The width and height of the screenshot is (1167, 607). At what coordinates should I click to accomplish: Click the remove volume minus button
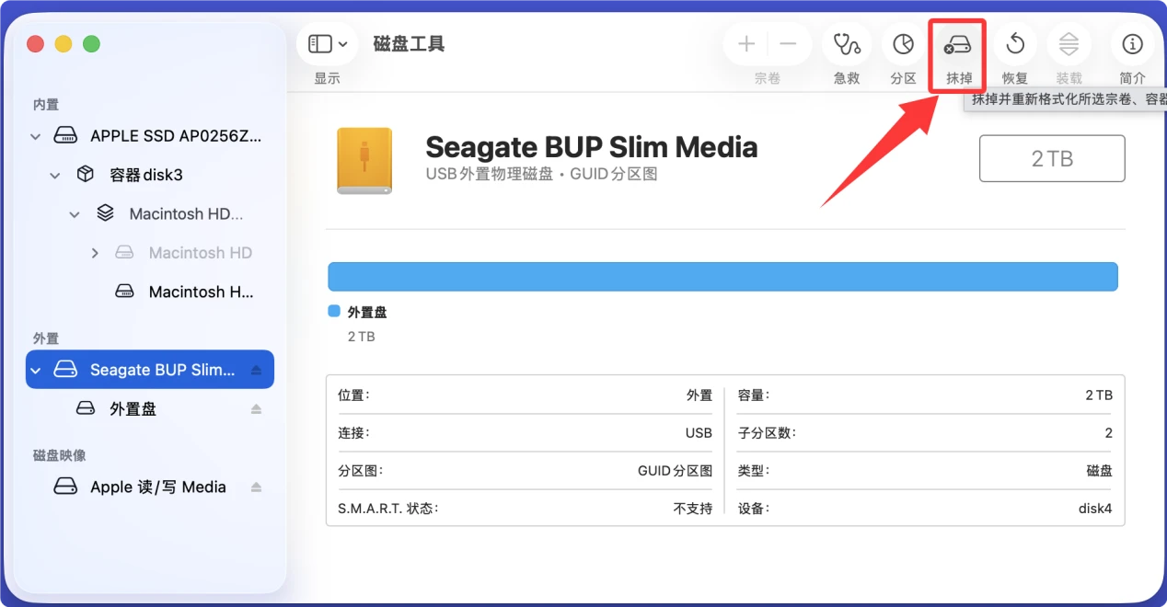(788, 44)
